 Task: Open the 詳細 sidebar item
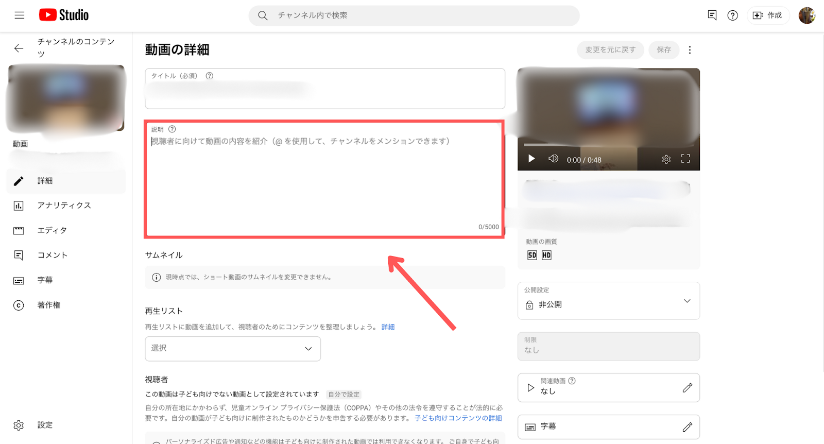(x=66, y=181)
